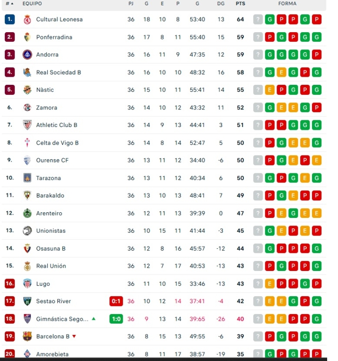Click the Ponferradina team badge
338x361 pixels.
tap(27, 37)
